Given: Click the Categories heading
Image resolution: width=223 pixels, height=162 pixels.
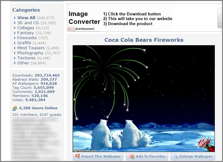Looking at the screenshot, I should click(26, 10).
